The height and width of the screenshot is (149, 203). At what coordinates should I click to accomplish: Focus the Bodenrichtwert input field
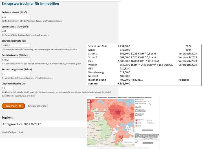click(x=16, y=17)
